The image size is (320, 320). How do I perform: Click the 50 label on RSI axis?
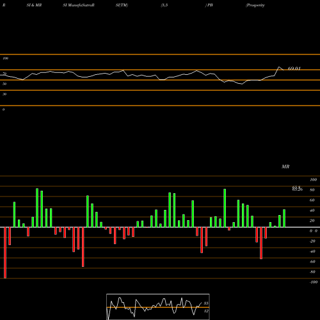(4, 84)
